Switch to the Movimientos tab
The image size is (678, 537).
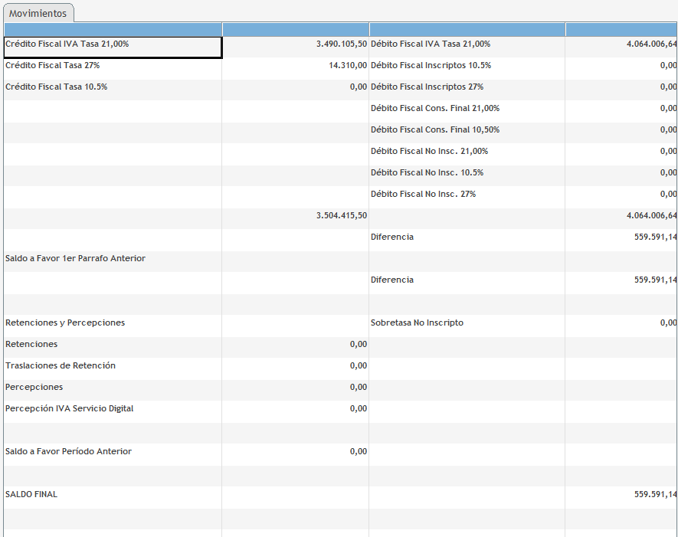coord(38,13)
